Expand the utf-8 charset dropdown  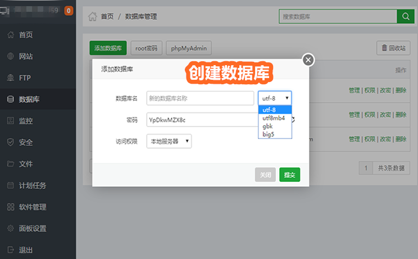pyautogui.click(x=275, y=98)
